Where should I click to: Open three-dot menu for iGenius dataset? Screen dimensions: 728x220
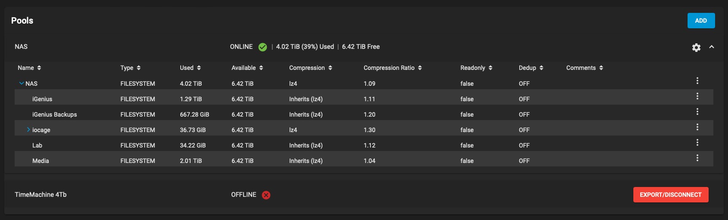click(x=697, y=96)
